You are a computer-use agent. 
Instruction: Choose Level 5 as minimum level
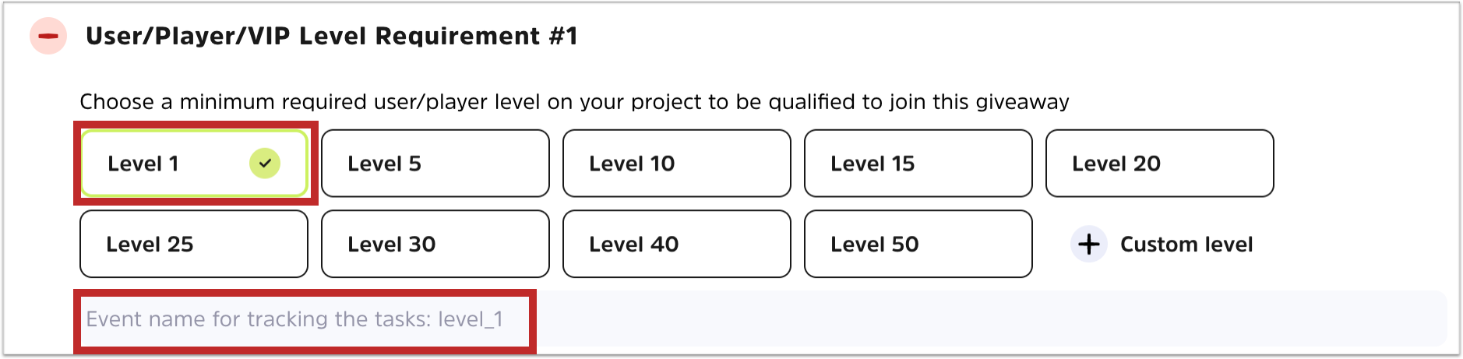435,164
